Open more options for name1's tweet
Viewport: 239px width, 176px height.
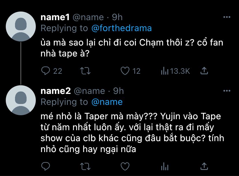tap(227, 17)
